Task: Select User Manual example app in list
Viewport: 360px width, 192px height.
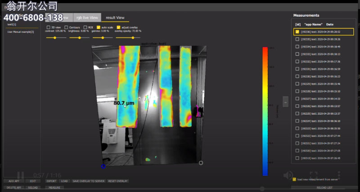Action: click(20, 32)
